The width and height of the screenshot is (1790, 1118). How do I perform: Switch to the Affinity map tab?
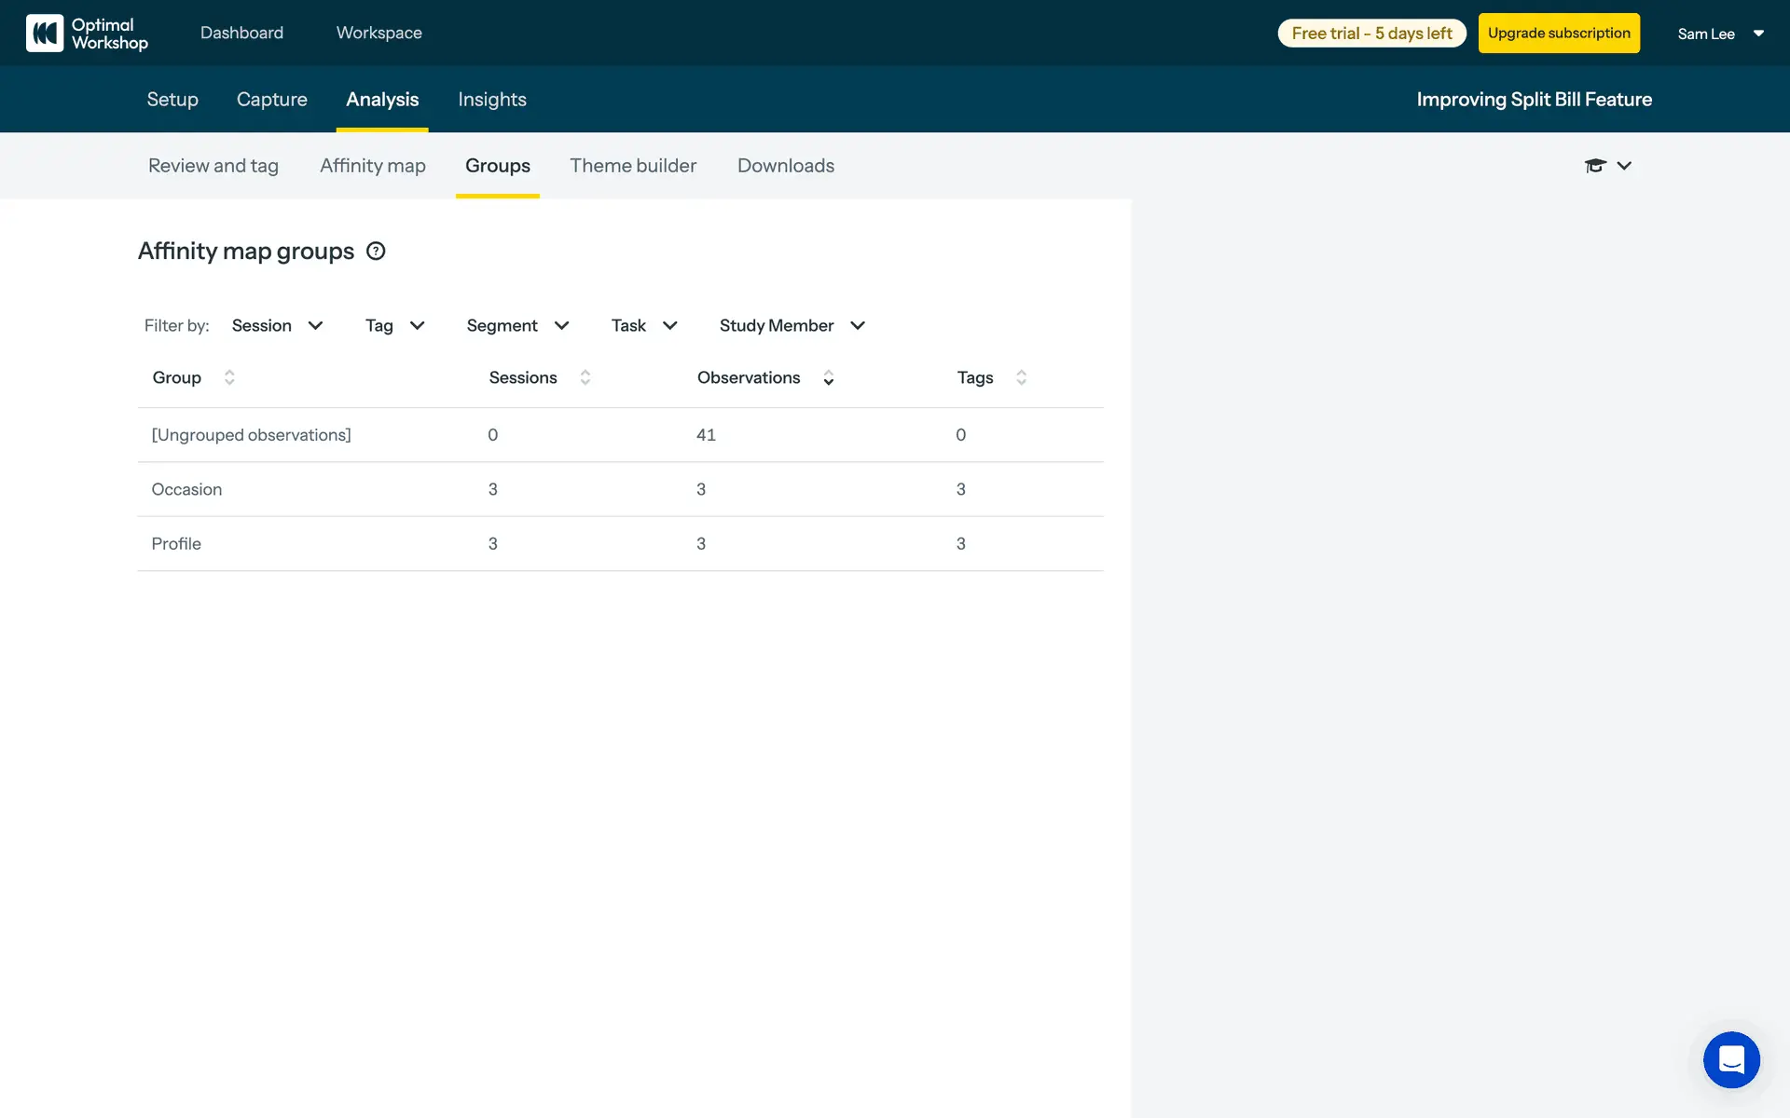coord(372,166)
